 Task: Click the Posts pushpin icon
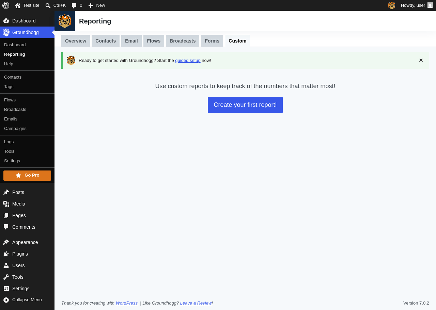pos(6,192)
